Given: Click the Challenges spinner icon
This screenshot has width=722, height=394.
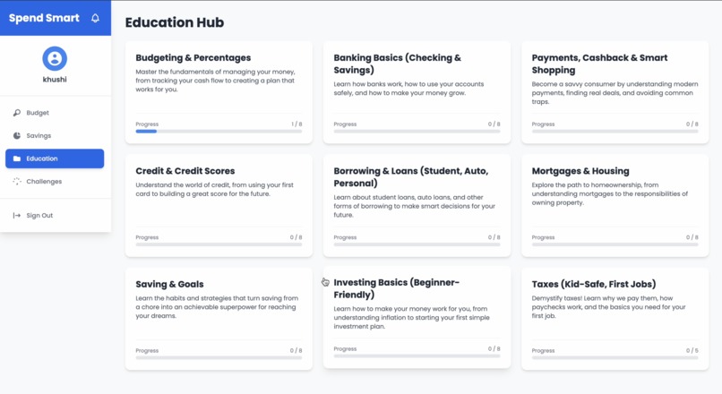Looking at the screenshot, I should tap(17, 182).
